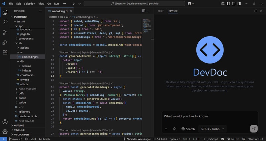Open the Source Control view
The width and height of the screenshot is (266, 141).
tap(5, 32)
